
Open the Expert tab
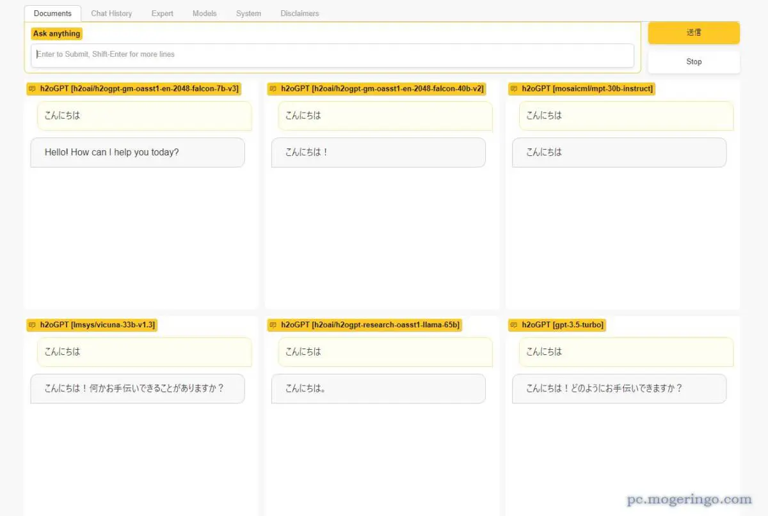click(x=163, y=13)
